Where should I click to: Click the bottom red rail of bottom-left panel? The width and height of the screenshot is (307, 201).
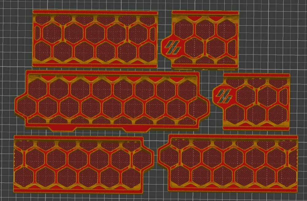tap(78, 190)
